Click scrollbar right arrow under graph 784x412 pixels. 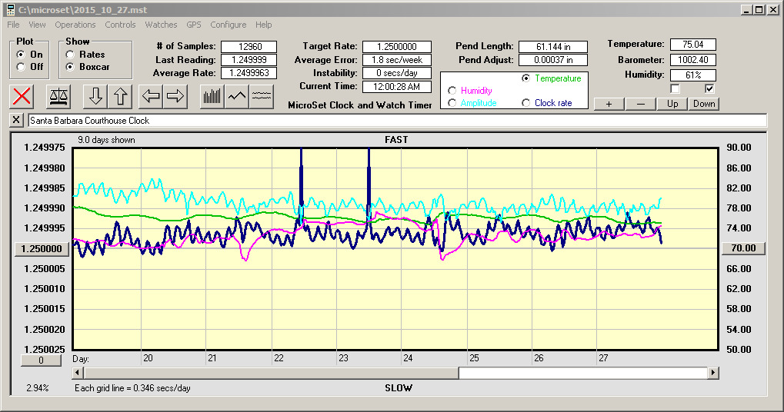(x=713, y=373)
